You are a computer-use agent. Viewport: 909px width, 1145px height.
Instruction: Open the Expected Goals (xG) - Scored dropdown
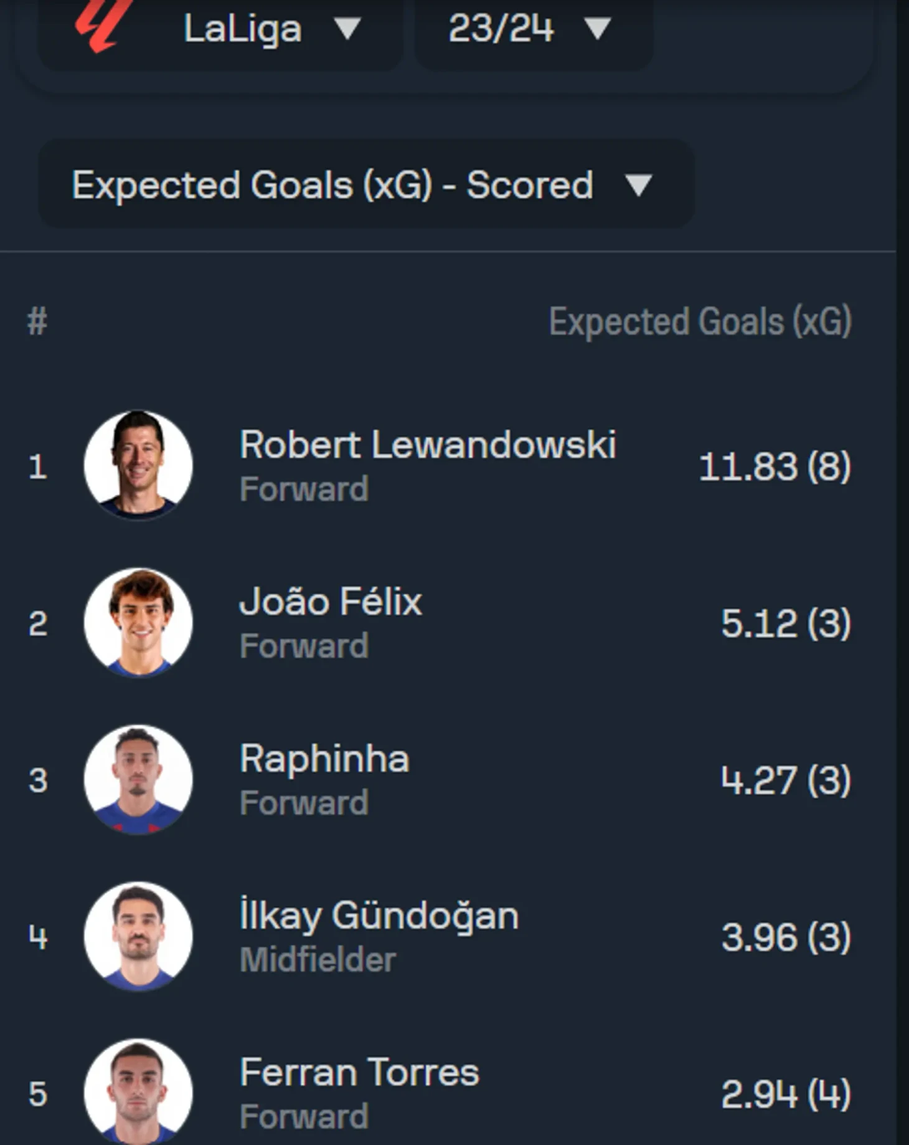point(366,185)
